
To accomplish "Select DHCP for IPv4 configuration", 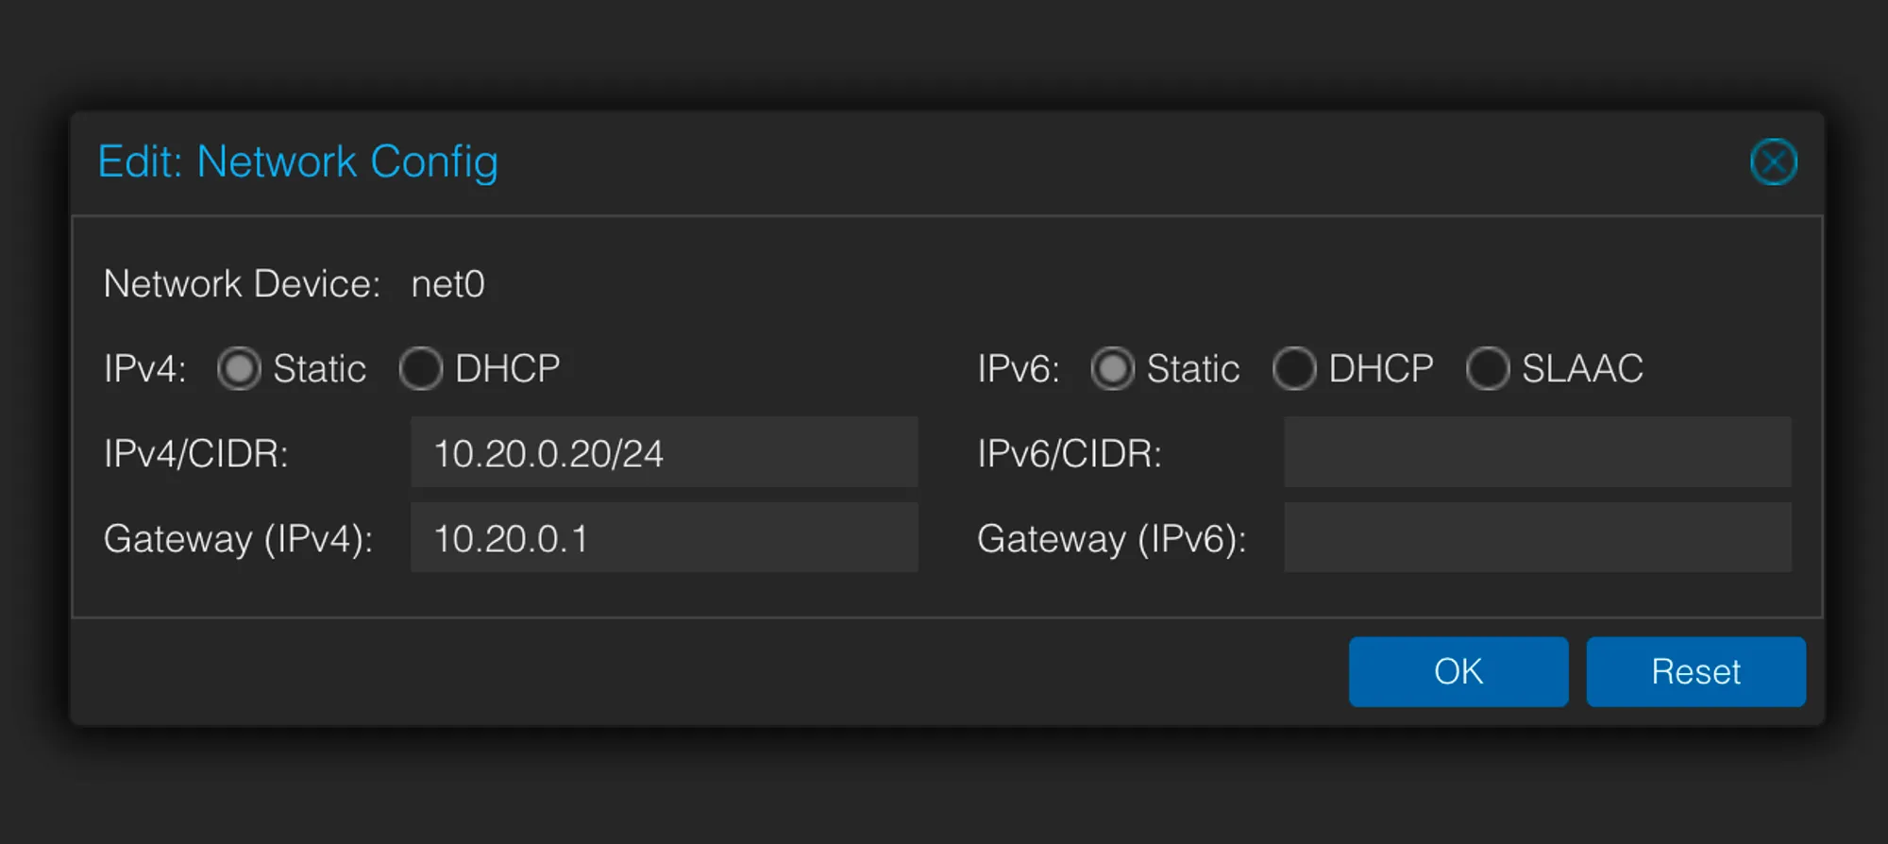I will [422, 369].
